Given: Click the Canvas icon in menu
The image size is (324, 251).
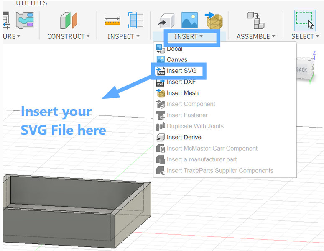Looking at the screenshot, I should pos(161,59).
